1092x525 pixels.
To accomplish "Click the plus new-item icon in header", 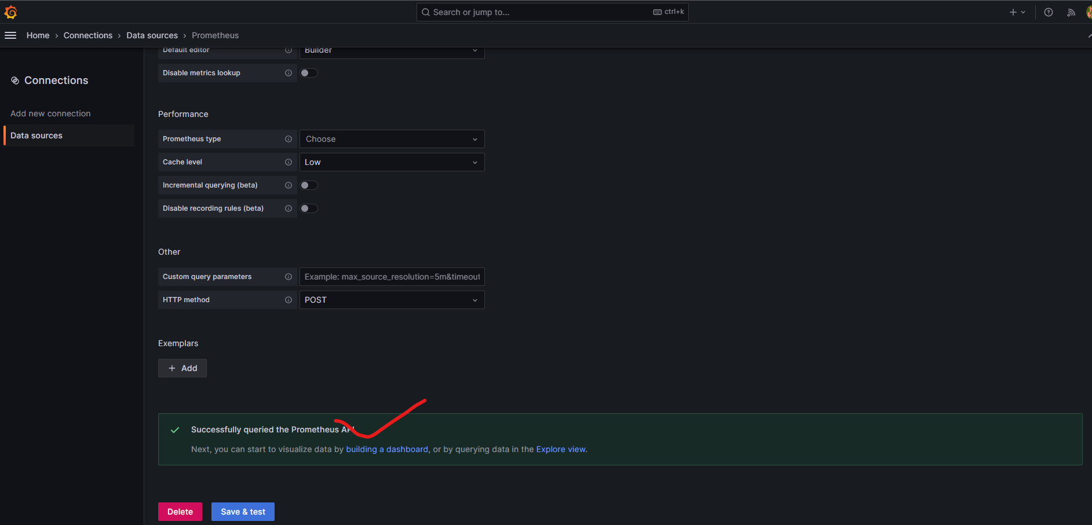I will coord(1013,12).
